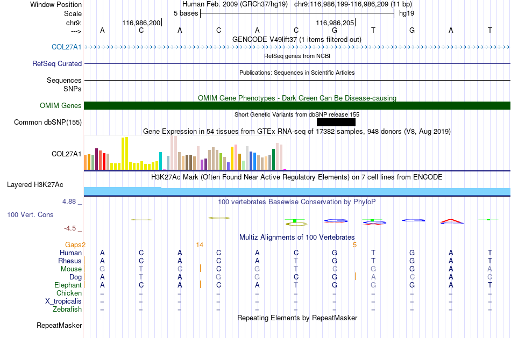Click the OMIM Genes track label

tap(60, 105)
